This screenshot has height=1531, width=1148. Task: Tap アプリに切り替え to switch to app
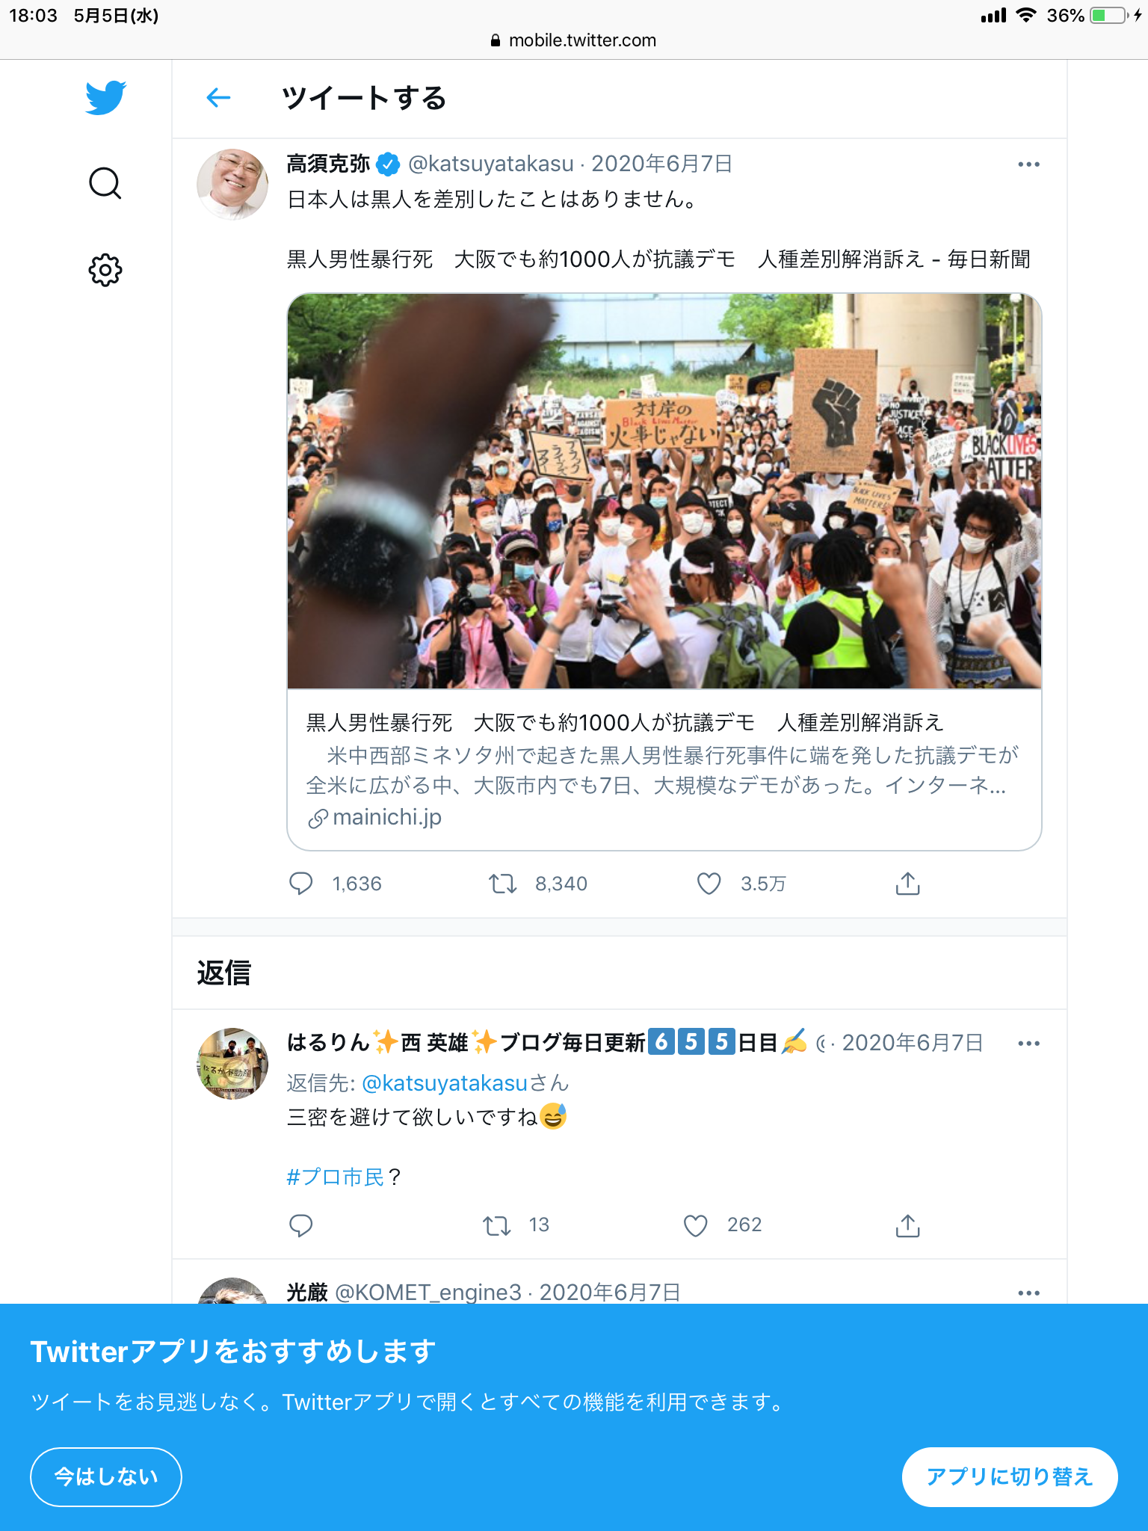point(1010,1477)
